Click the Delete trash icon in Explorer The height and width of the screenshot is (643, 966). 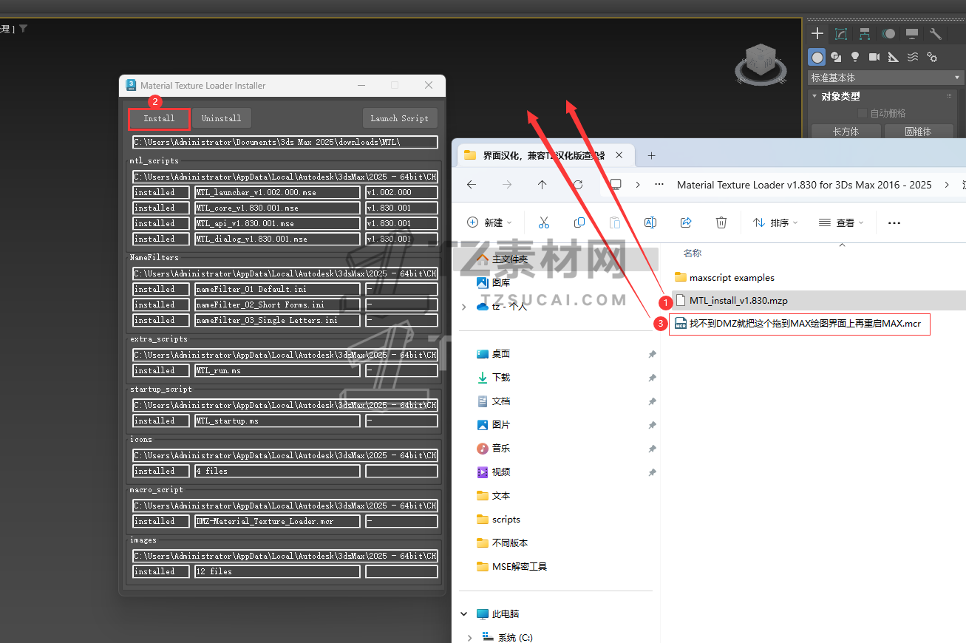pos(721,222)
